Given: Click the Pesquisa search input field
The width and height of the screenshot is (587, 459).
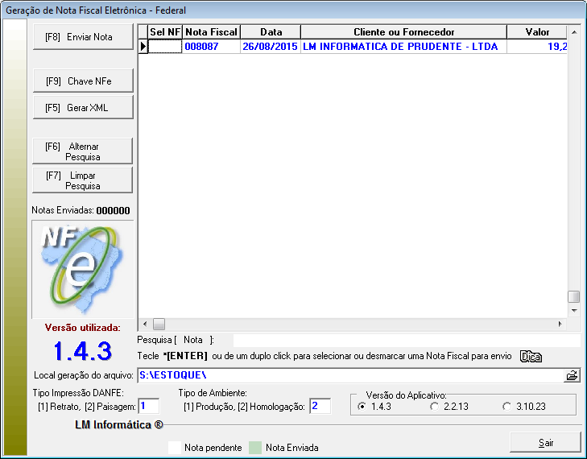Looking at the screenshot, I should point(406,341).
